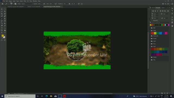Open the brush settings panel icon
Image resolution: width=174 pixels, height=98 pixels.
(x=15, y=4)
